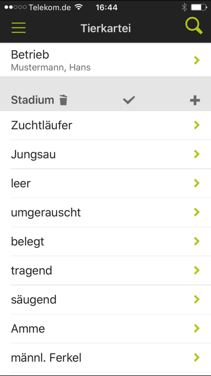Open the Betrieb chevron arrow
The image size is (211, 376).
(x=196, y=60)
